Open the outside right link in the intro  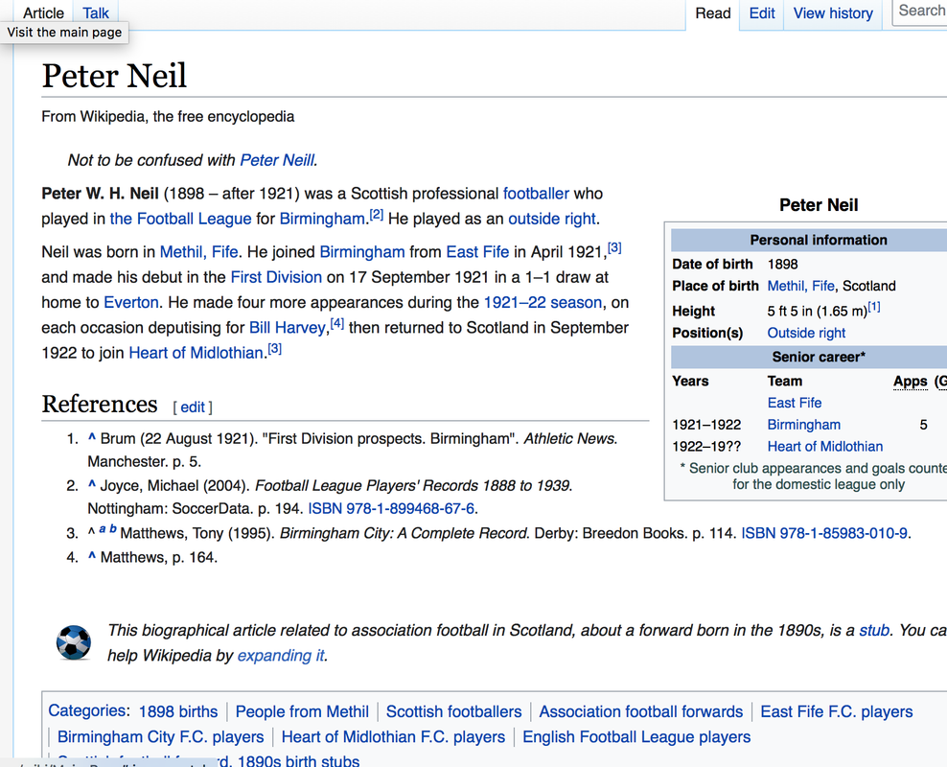552,219
